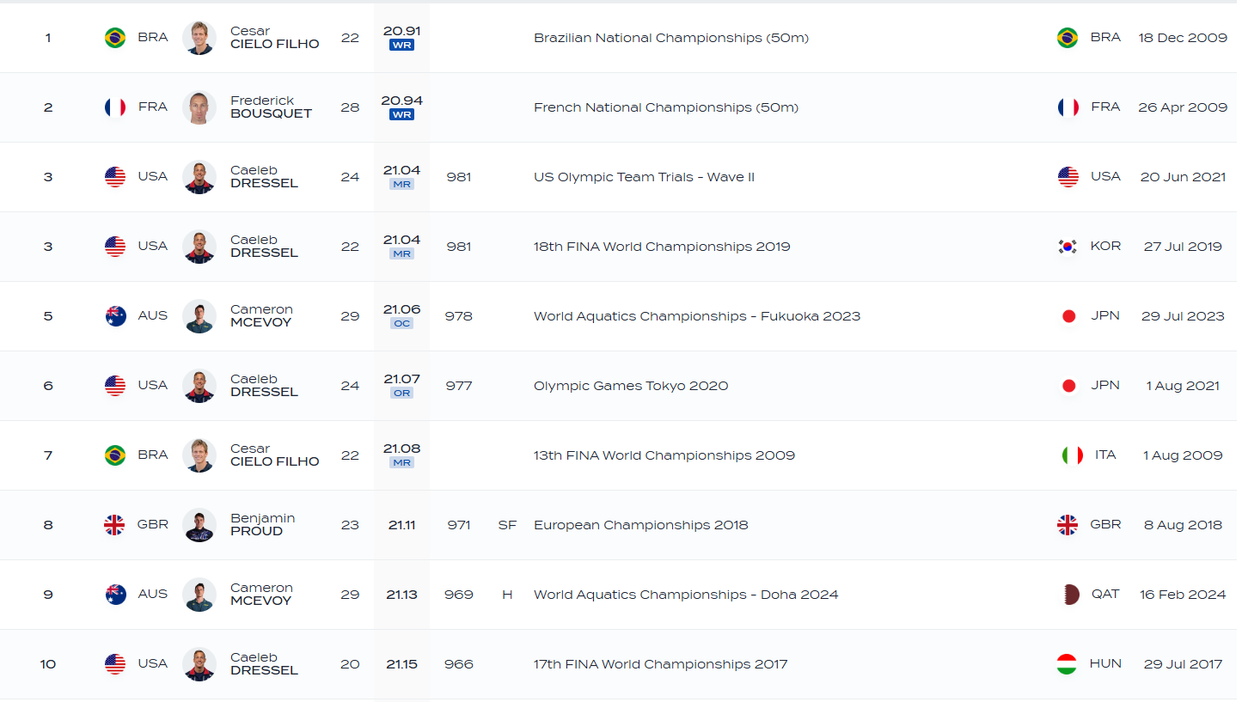Click the MR badge under 21.08
Image resolution: width=1242 pixels, height=702 pixels.
pyautogui.click(x=401, y=462)
